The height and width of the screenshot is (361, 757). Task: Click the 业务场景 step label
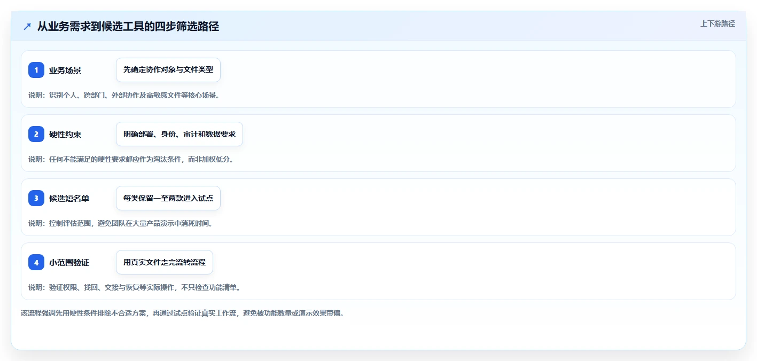[x=65, y=70]
